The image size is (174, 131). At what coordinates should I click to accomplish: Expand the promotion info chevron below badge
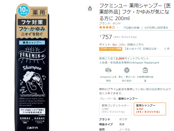pyautogui.click(x=101, y=53)
